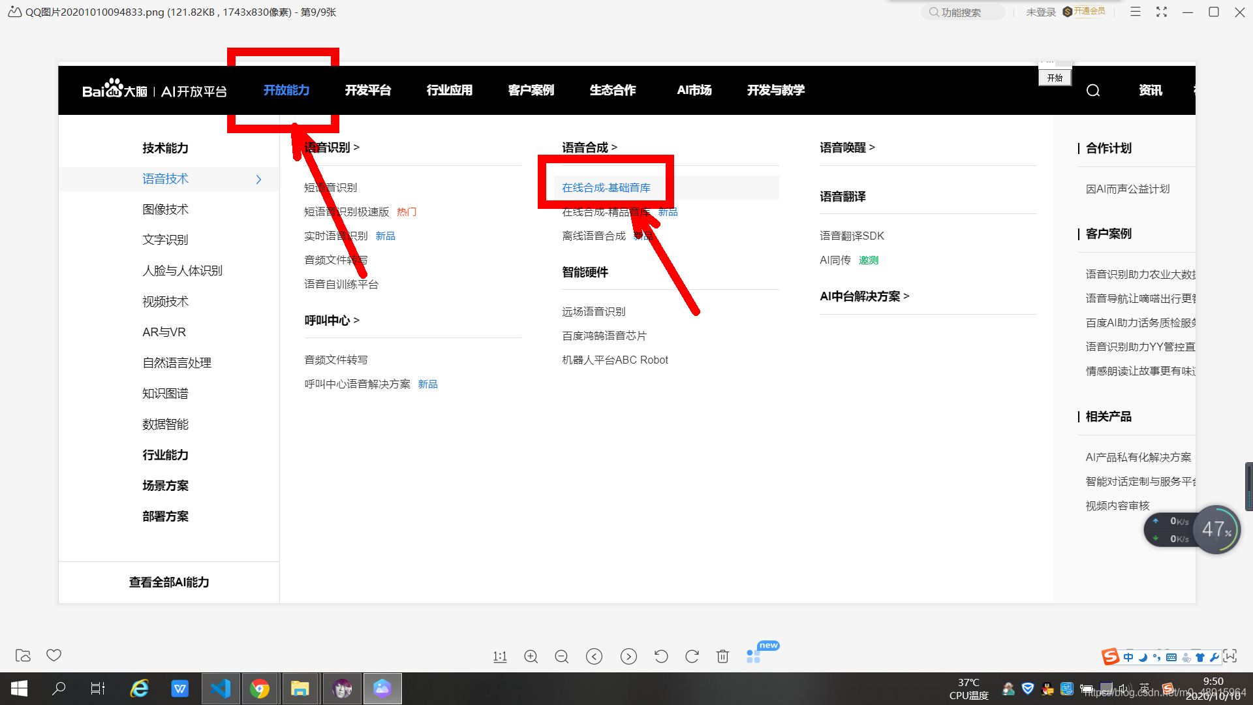Click the 1:1 actual size icon

[x=500, y=657]
